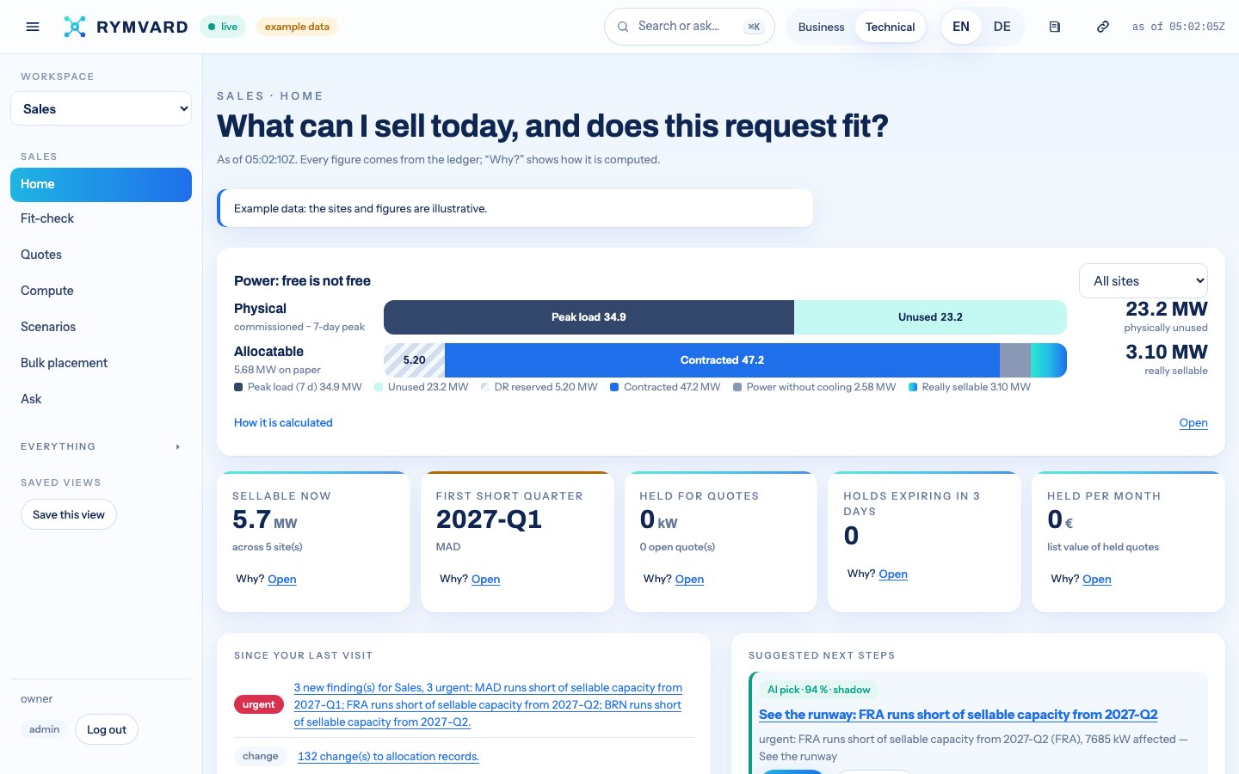This screenshot has height=774, width=1239.
Task: Click the Contracted 47.2 bar segment
Action: pyautogui.click(x=722, y=360)
